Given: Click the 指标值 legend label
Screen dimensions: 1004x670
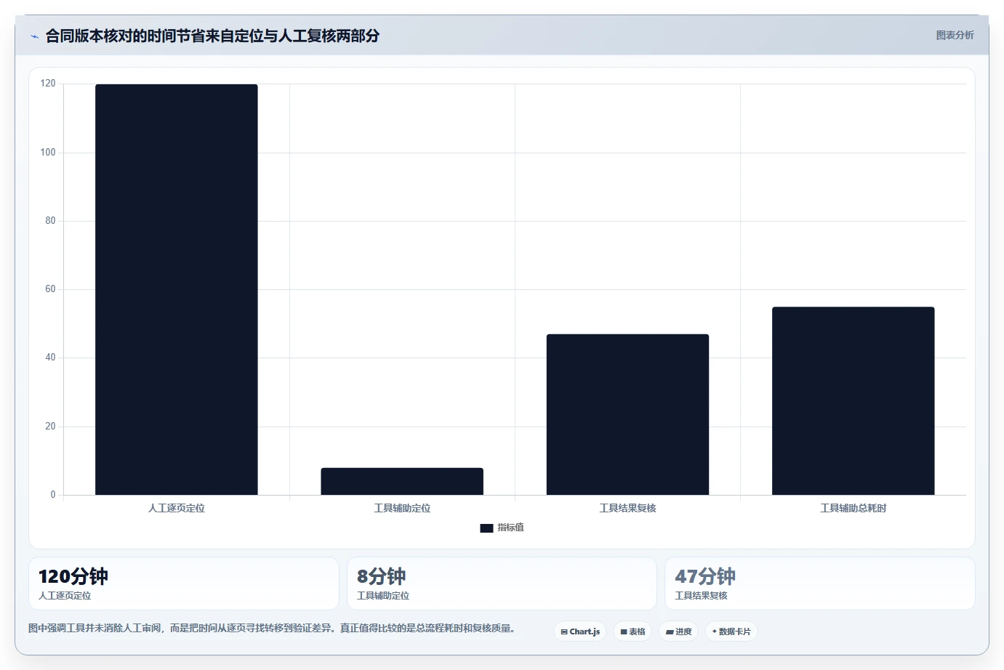Looking at the screenshot, I should pos(510,528).
